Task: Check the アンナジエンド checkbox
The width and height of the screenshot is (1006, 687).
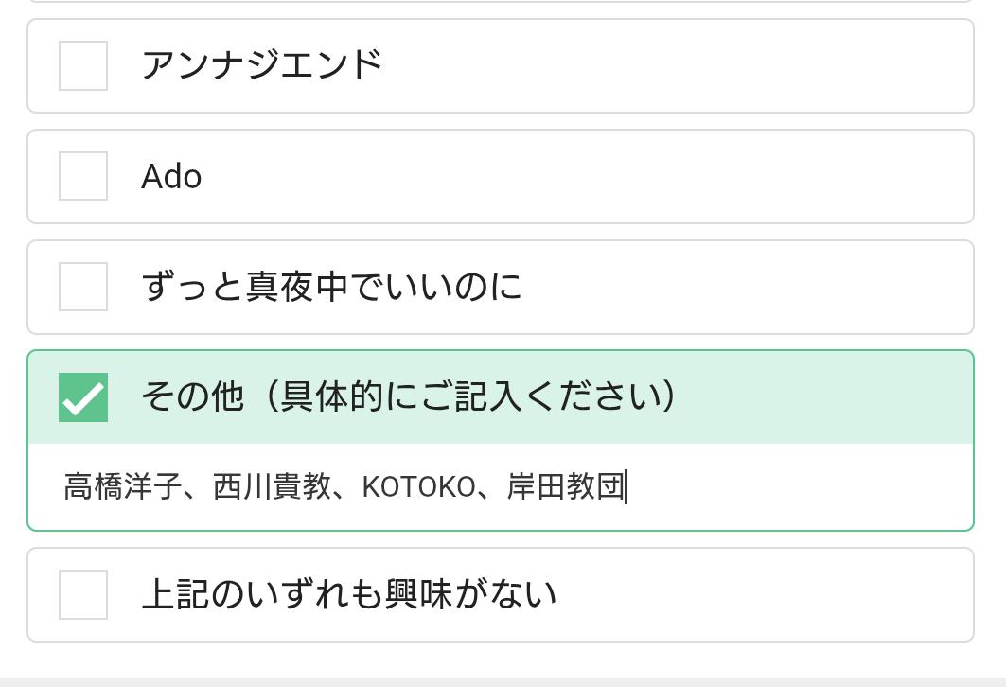Action: click(x=83, y=65)
